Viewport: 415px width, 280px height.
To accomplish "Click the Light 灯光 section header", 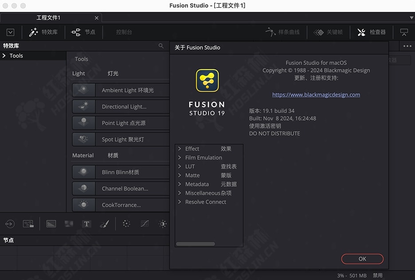I will point(95,74).
